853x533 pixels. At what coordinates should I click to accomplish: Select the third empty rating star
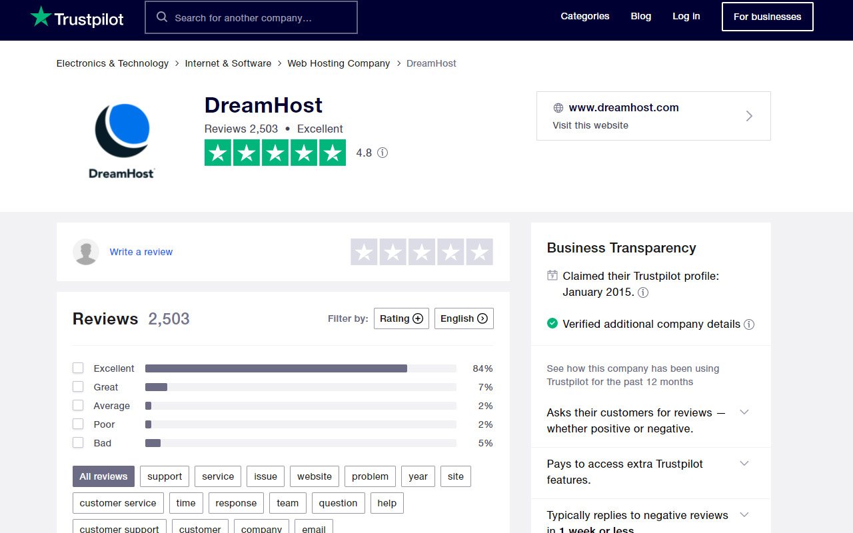pos(422,252)
